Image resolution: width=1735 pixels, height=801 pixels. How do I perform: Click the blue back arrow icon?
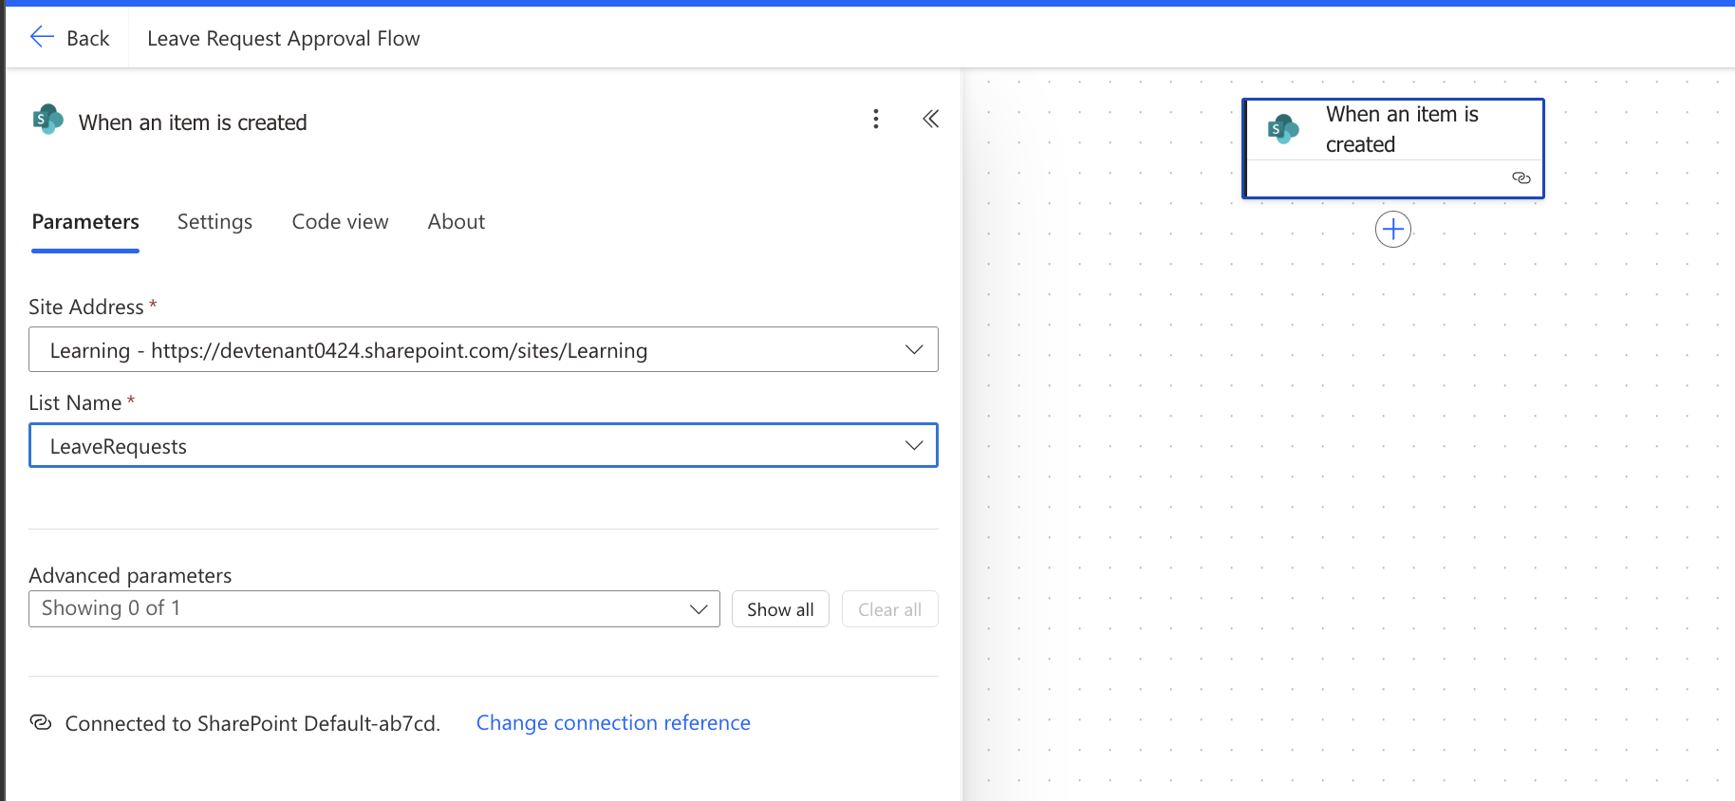tap(42, 36)
